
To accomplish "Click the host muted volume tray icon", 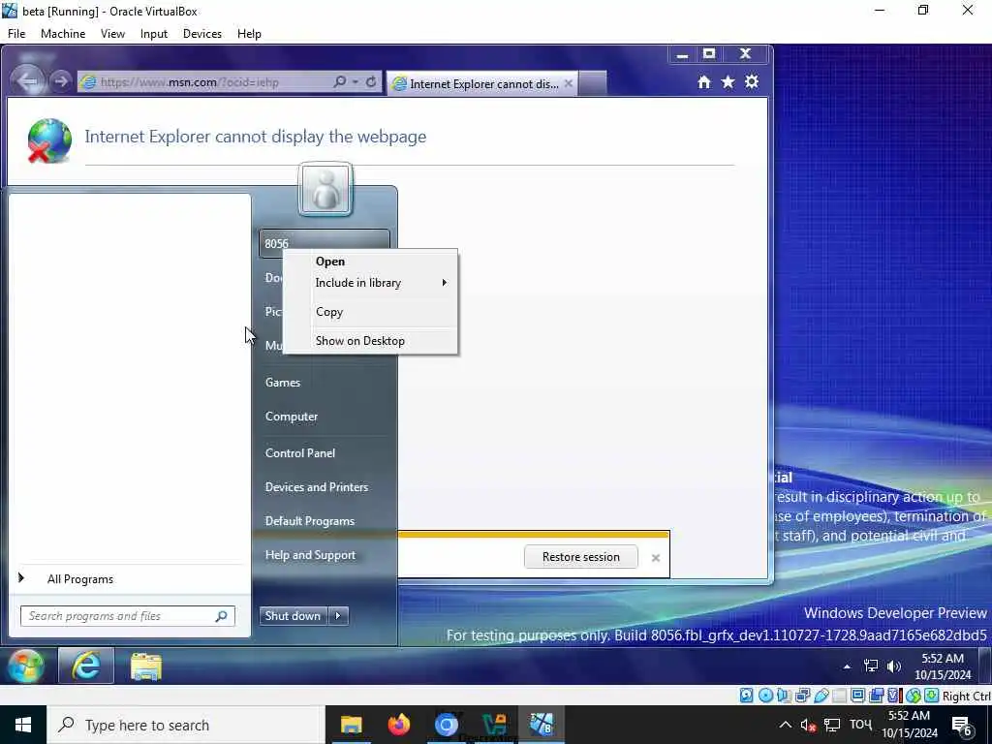I will coord(808,725).
